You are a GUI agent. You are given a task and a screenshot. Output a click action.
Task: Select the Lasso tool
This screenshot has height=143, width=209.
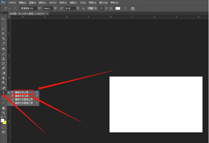point(4,29)
